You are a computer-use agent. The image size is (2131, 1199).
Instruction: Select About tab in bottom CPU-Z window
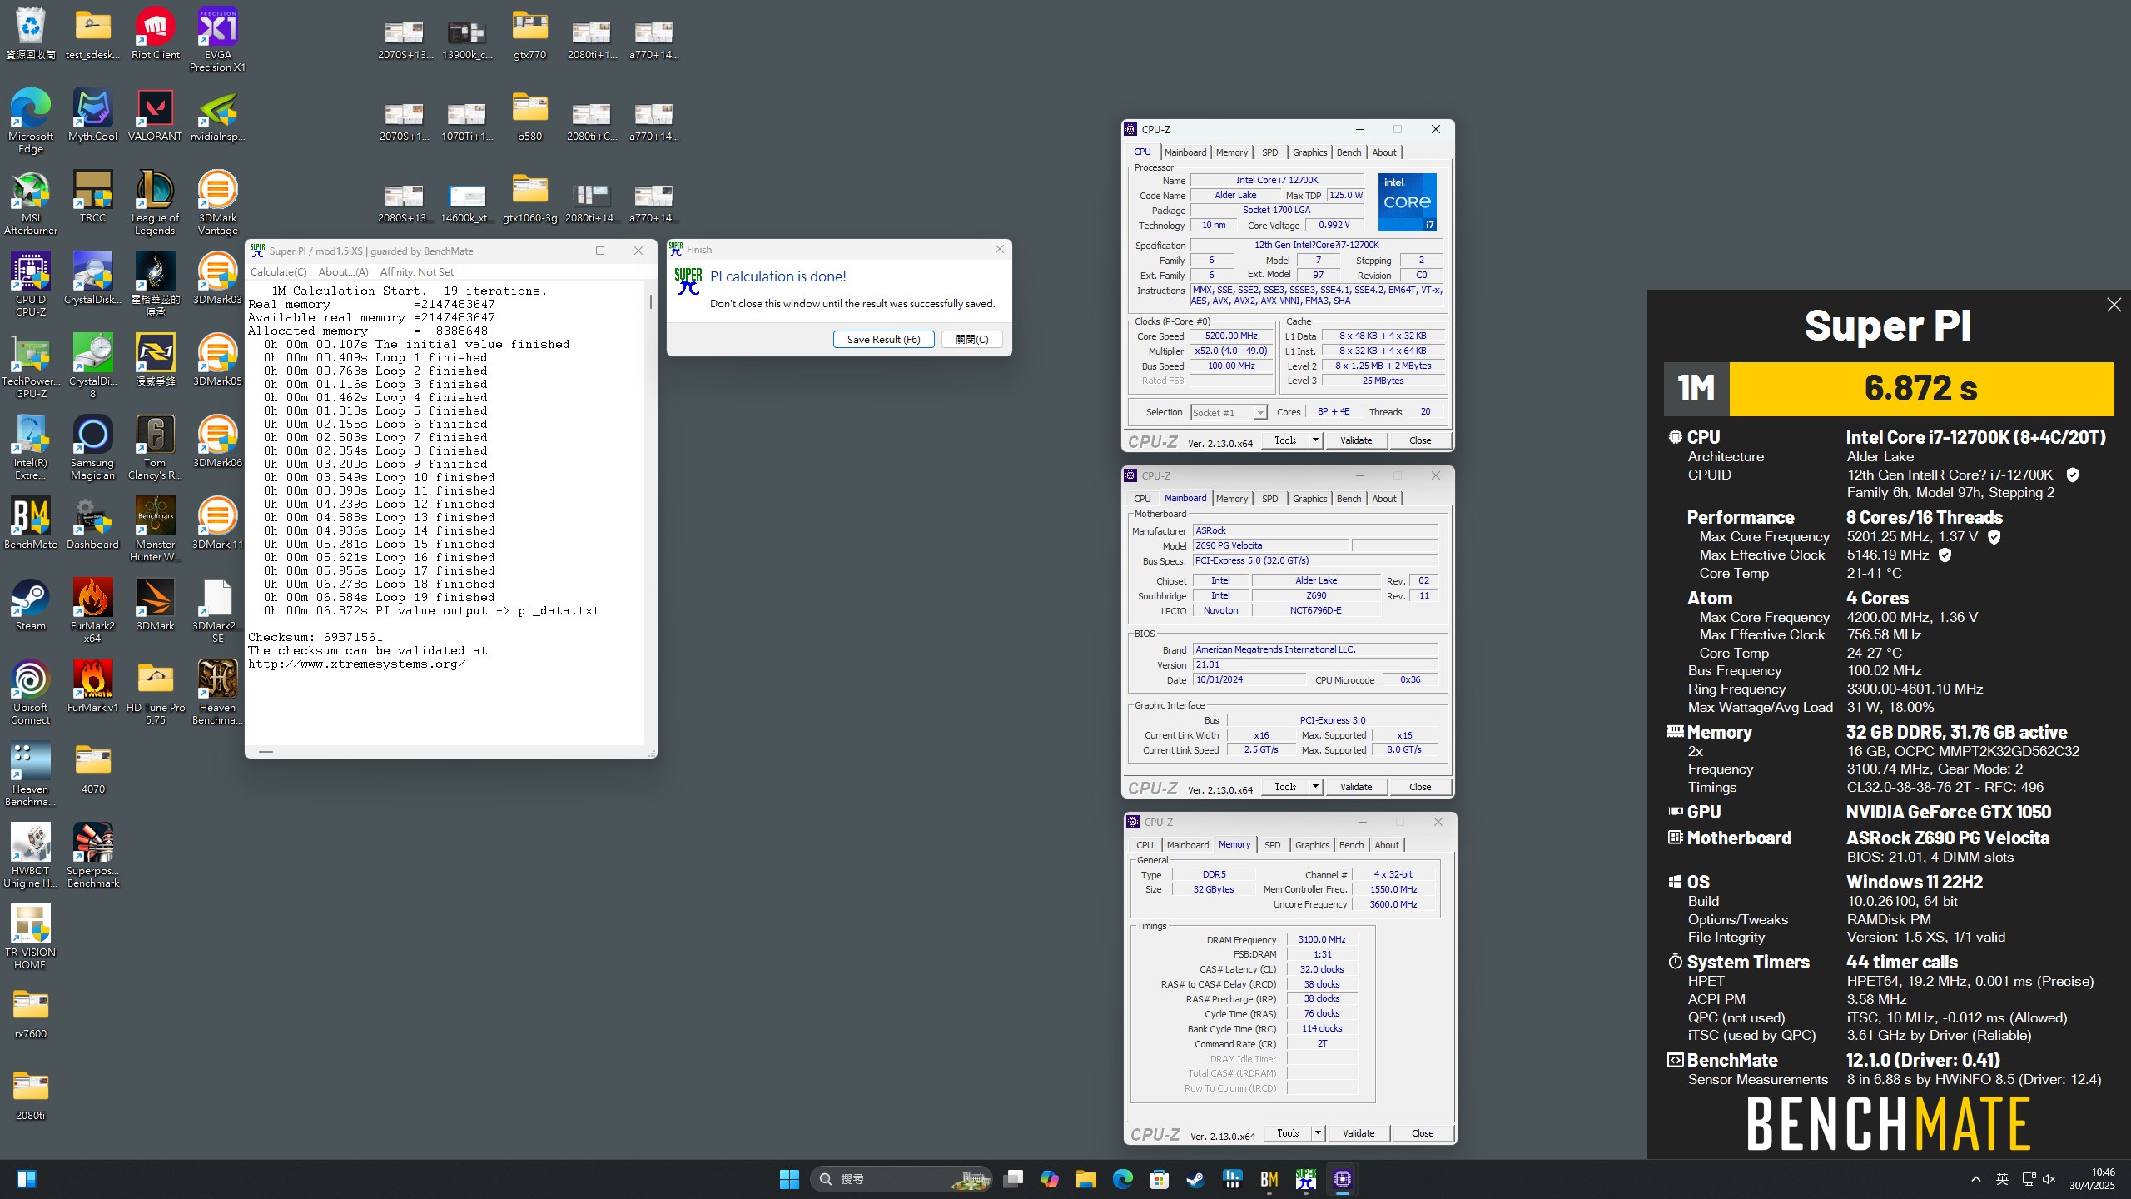(x=1387, y=845)
